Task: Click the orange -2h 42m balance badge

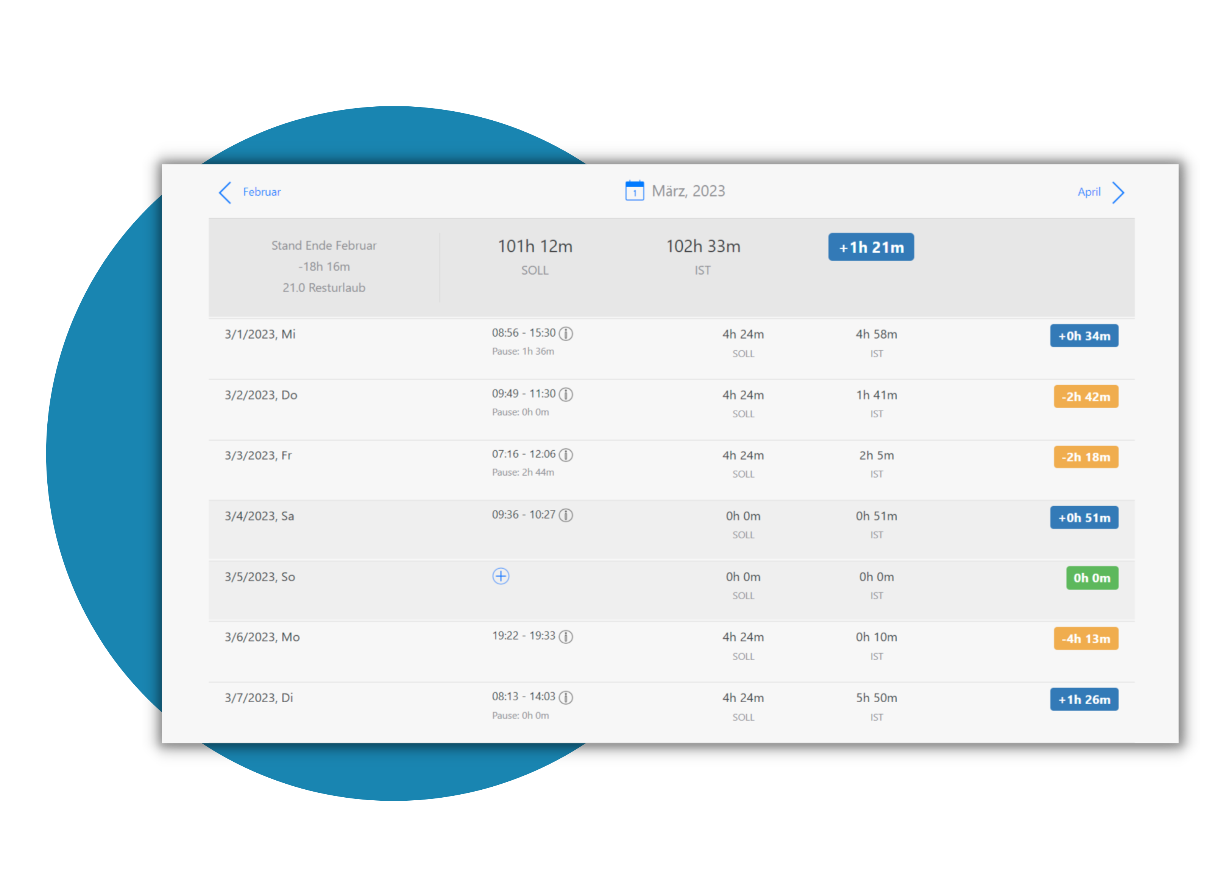Action: tap(1086, 397)
